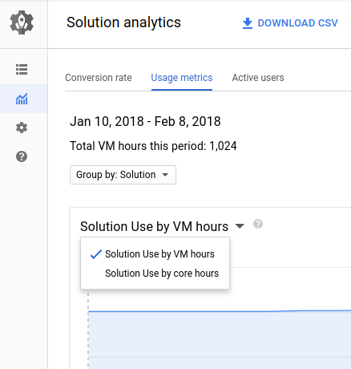Expand the Group by: Solution dropdown
This screenshot has height=369, width=351.
point(123,175)
